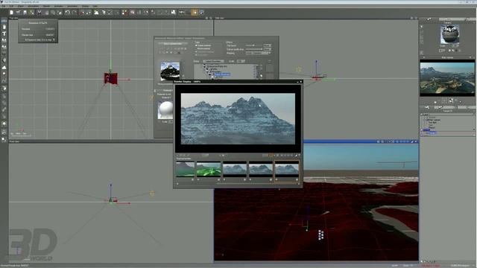The width and height of the screenshot is (477, 268).
Task: Select the first render stack thumbnail
Action: [x=185, y=169]
